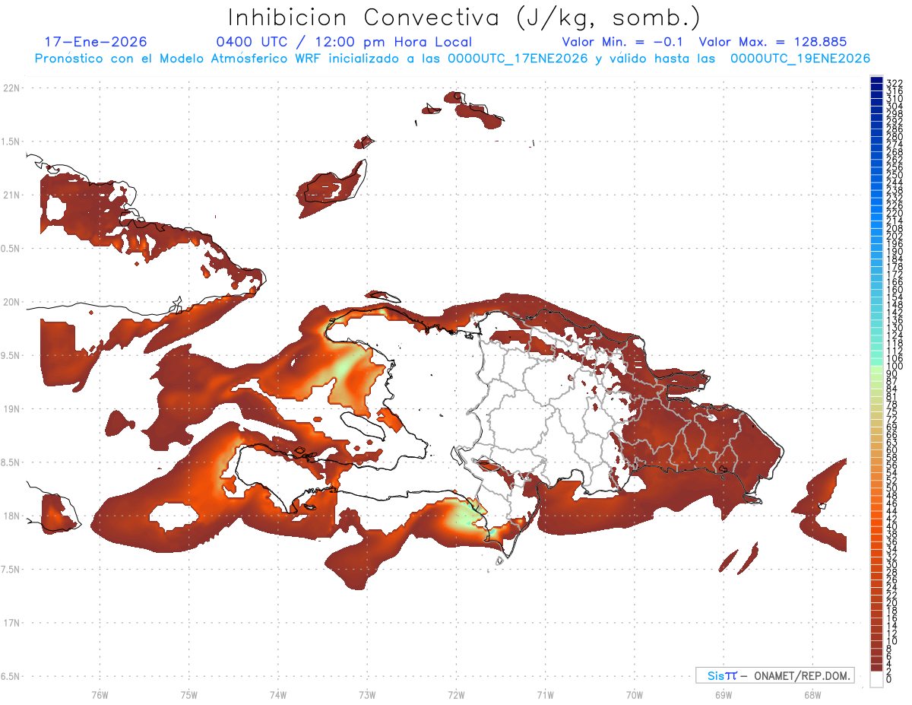This screenshot has height=705, width=912.
Task: Click latitude label '6.5N' at bottom
Action: tap(11, 676)
